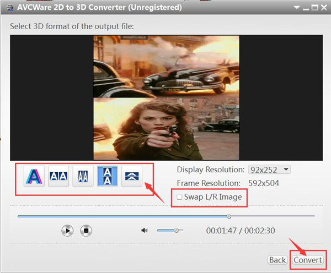The image size is (331, 273).
Task: Select the Side-by-Side full width format
Action: coord(58,176)
